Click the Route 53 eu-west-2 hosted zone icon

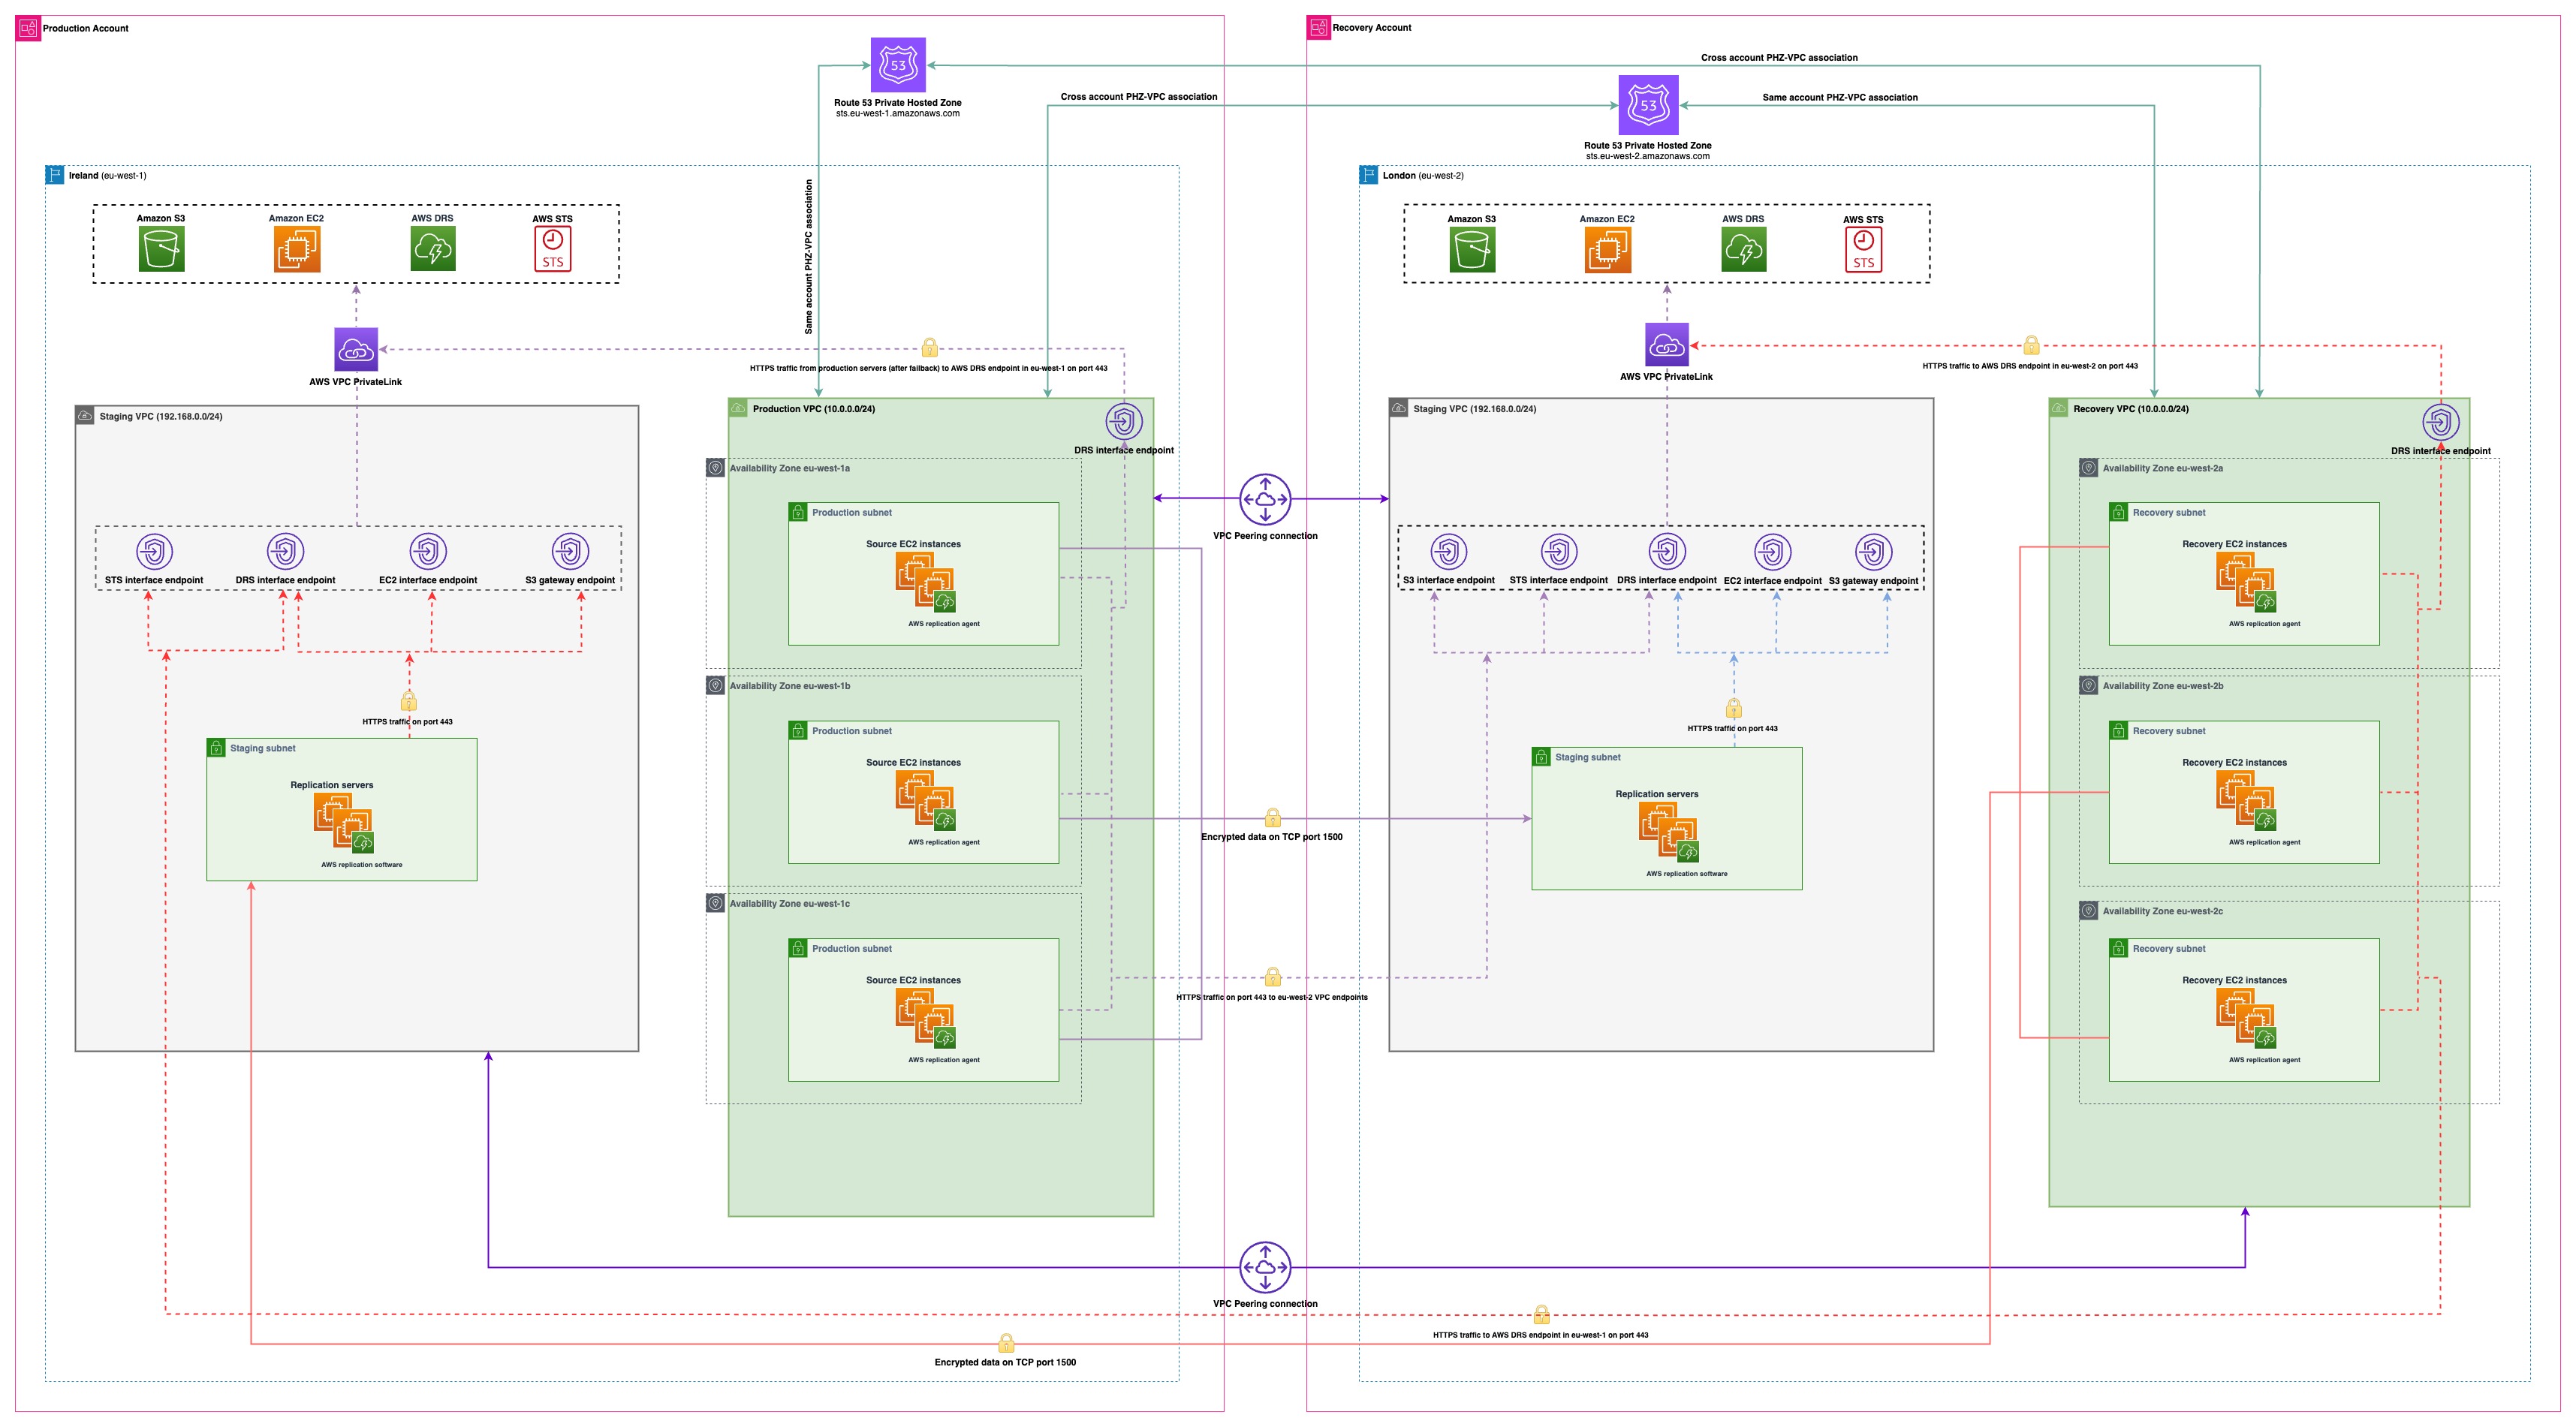(1647, 105)
